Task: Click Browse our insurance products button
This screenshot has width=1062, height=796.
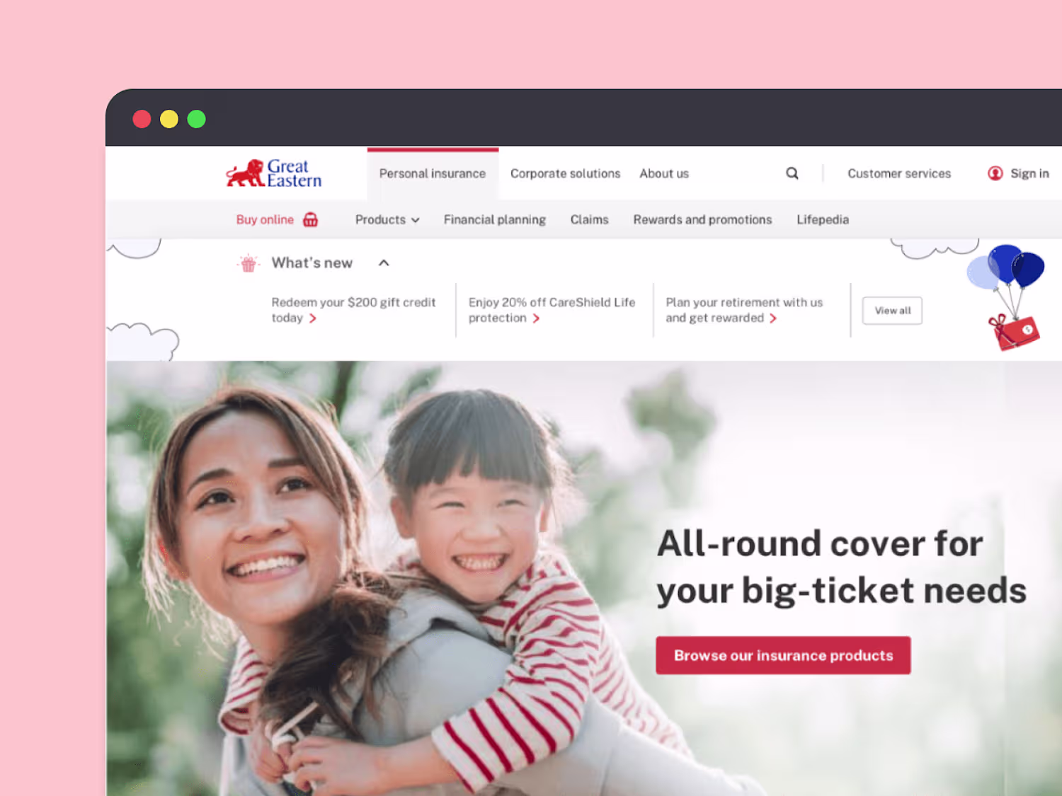Action: point(783,655)
